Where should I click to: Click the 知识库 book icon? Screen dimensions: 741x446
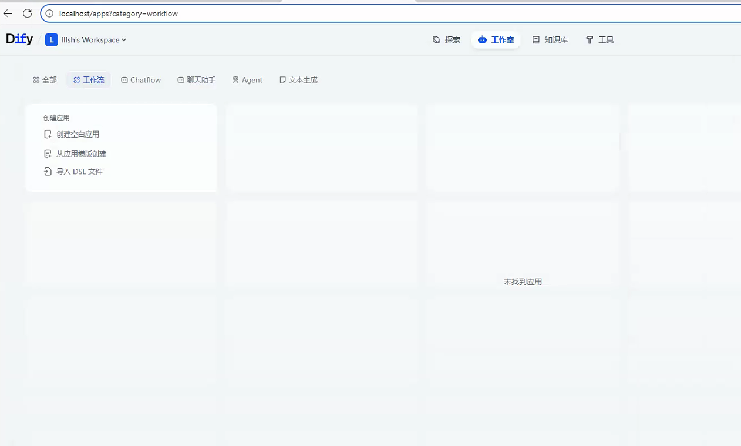536,40
